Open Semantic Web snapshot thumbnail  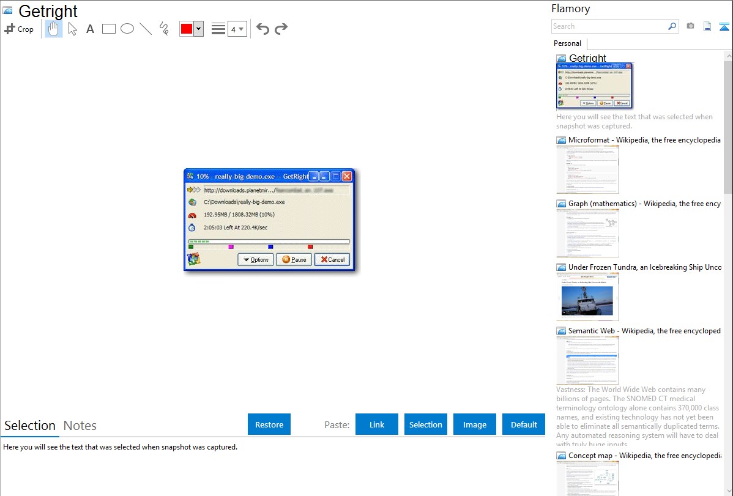587,360
